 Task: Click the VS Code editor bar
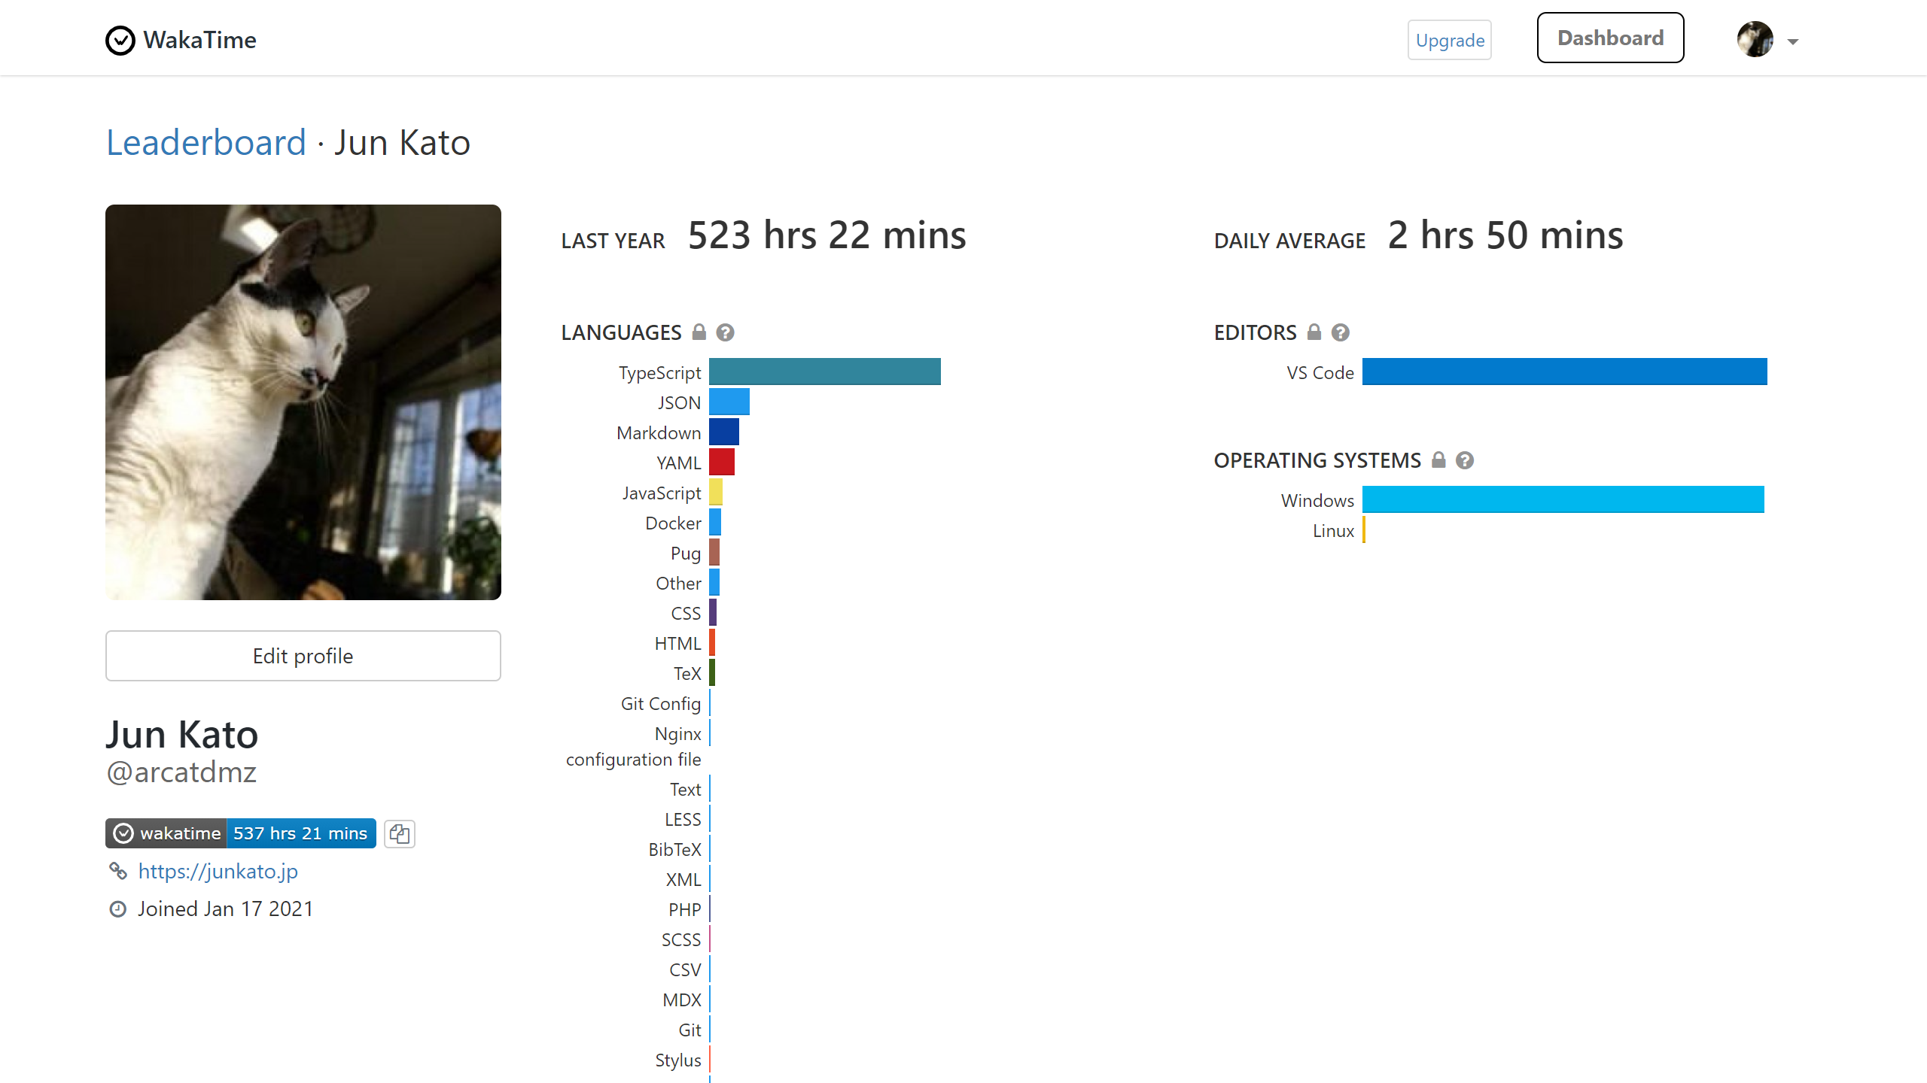pos(1564,372)
